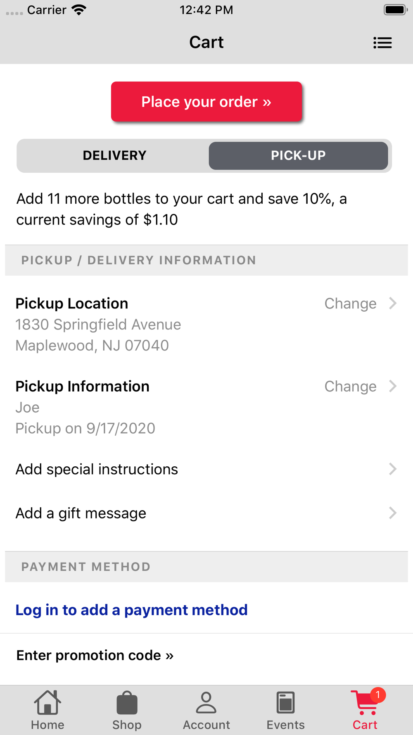The height and width of the screenshot is (735, 413).
Task: Open the hamburger list menu icon
Action: 382,43
